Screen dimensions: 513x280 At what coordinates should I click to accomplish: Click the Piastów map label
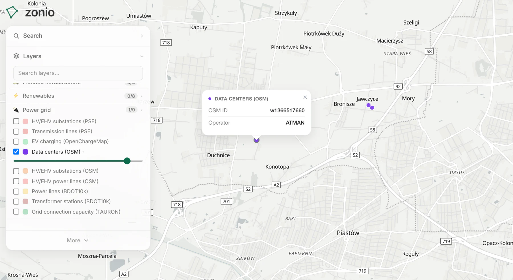coord(348,233)
